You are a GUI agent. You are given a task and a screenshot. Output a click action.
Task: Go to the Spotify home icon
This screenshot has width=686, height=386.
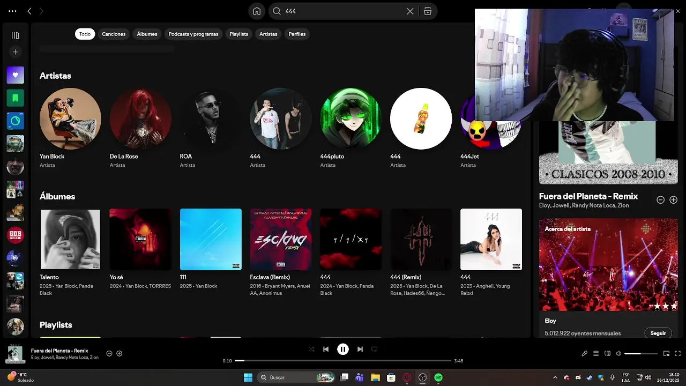point(257,11)
